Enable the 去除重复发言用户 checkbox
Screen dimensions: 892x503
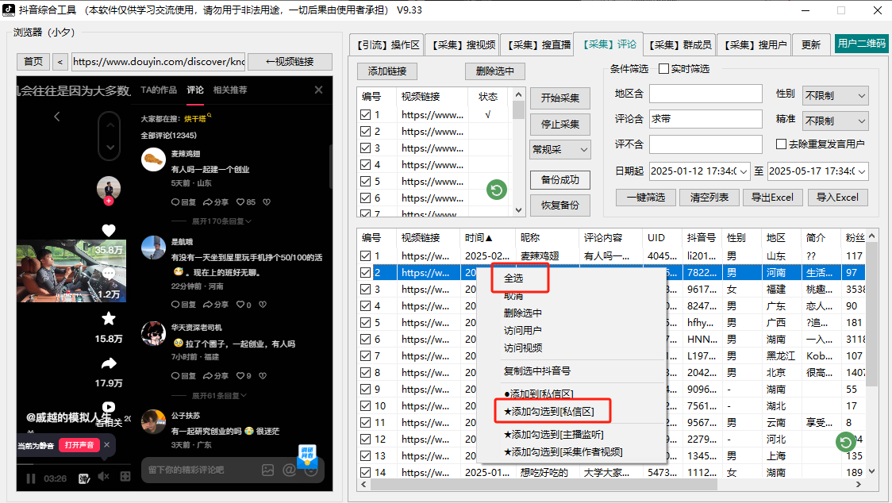point(782,144)
